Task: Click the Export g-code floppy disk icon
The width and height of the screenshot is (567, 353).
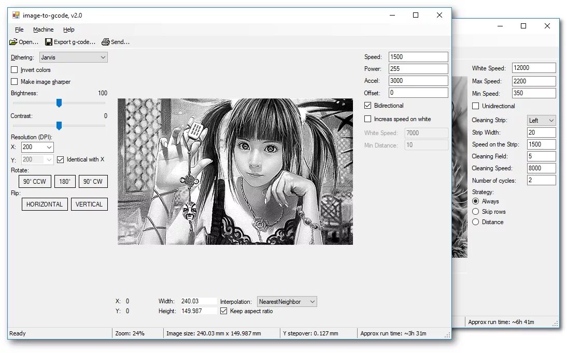Action: pyautogui.click(x=48, y=42)
